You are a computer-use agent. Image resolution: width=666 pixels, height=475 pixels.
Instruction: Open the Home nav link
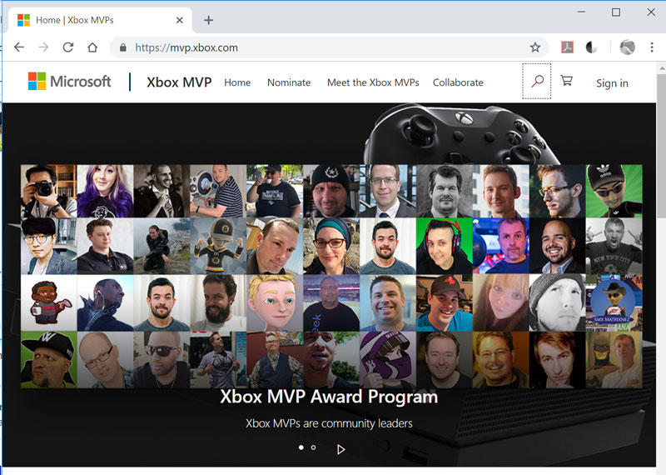[237, 82]
